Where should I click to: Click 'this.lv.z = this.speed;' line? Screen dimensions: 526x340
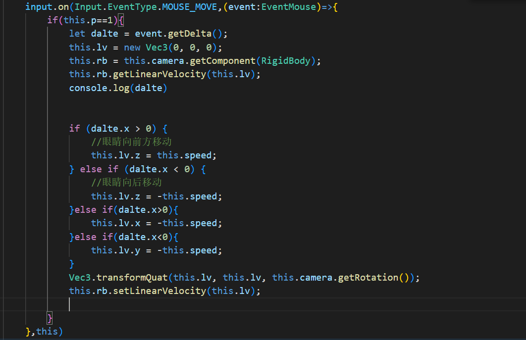[154, 155]
